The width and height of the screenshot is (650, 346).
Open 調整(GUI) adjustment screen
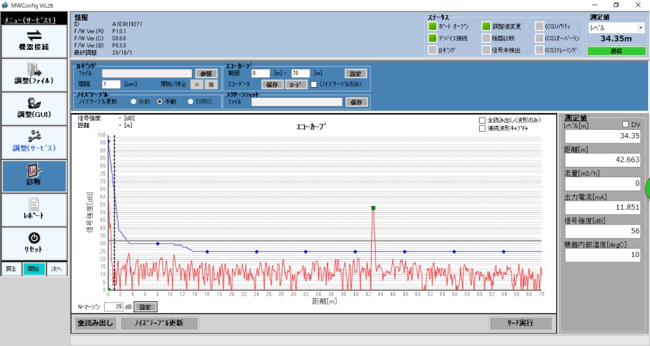coord(34,108)
